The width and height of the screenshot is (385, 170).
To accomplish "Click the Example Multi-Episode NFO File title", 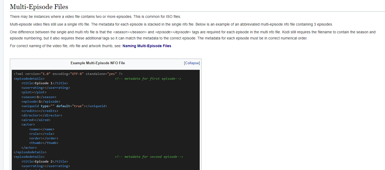I will [x=98, y=63].
